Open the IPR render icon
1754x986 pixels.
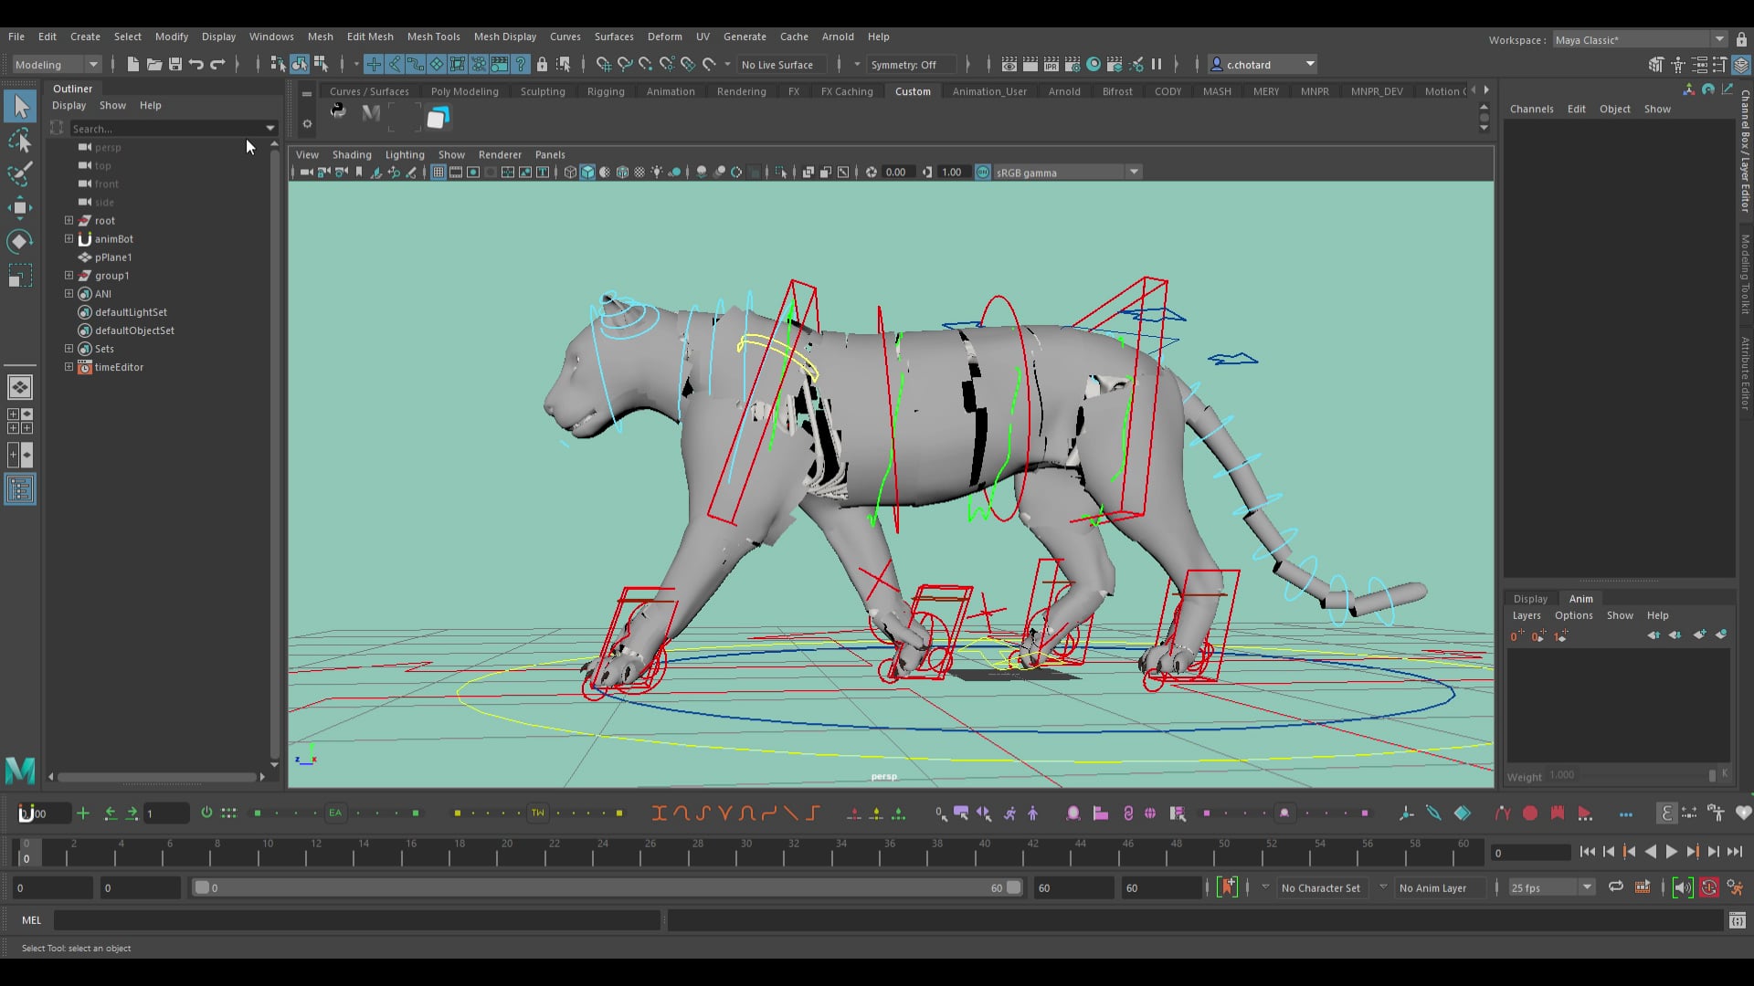tap(1051, 64)
